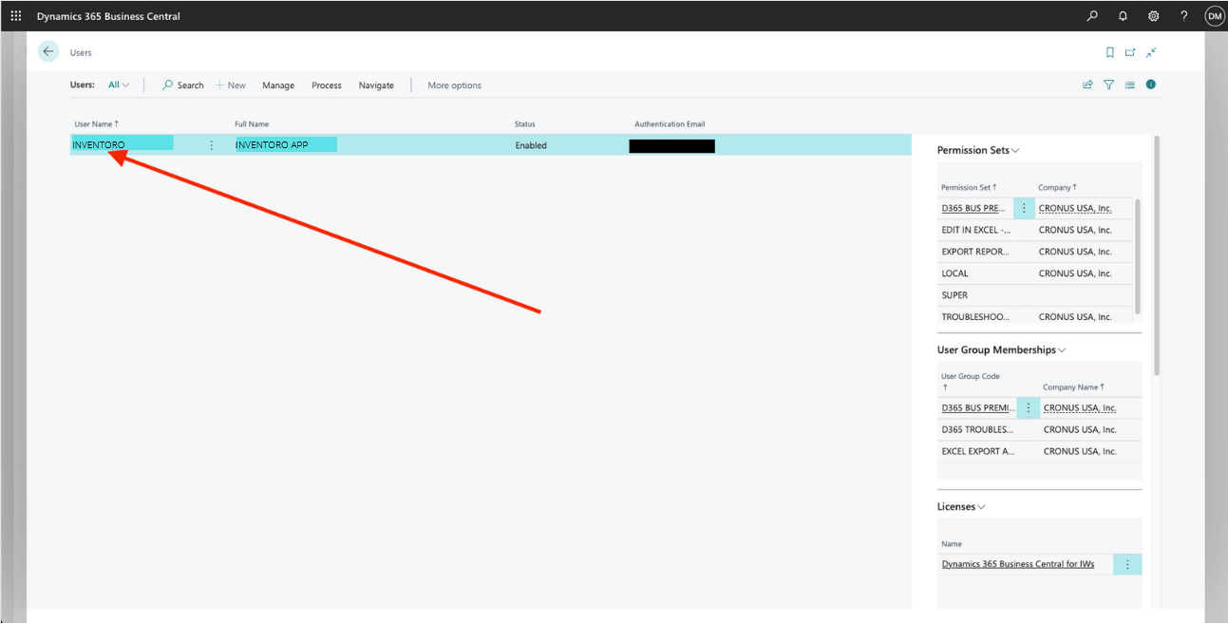Select the LOCAL permission set row
Viewport: 1228px width, 624px height.
pyautogui.click(x=1035, y=274)
